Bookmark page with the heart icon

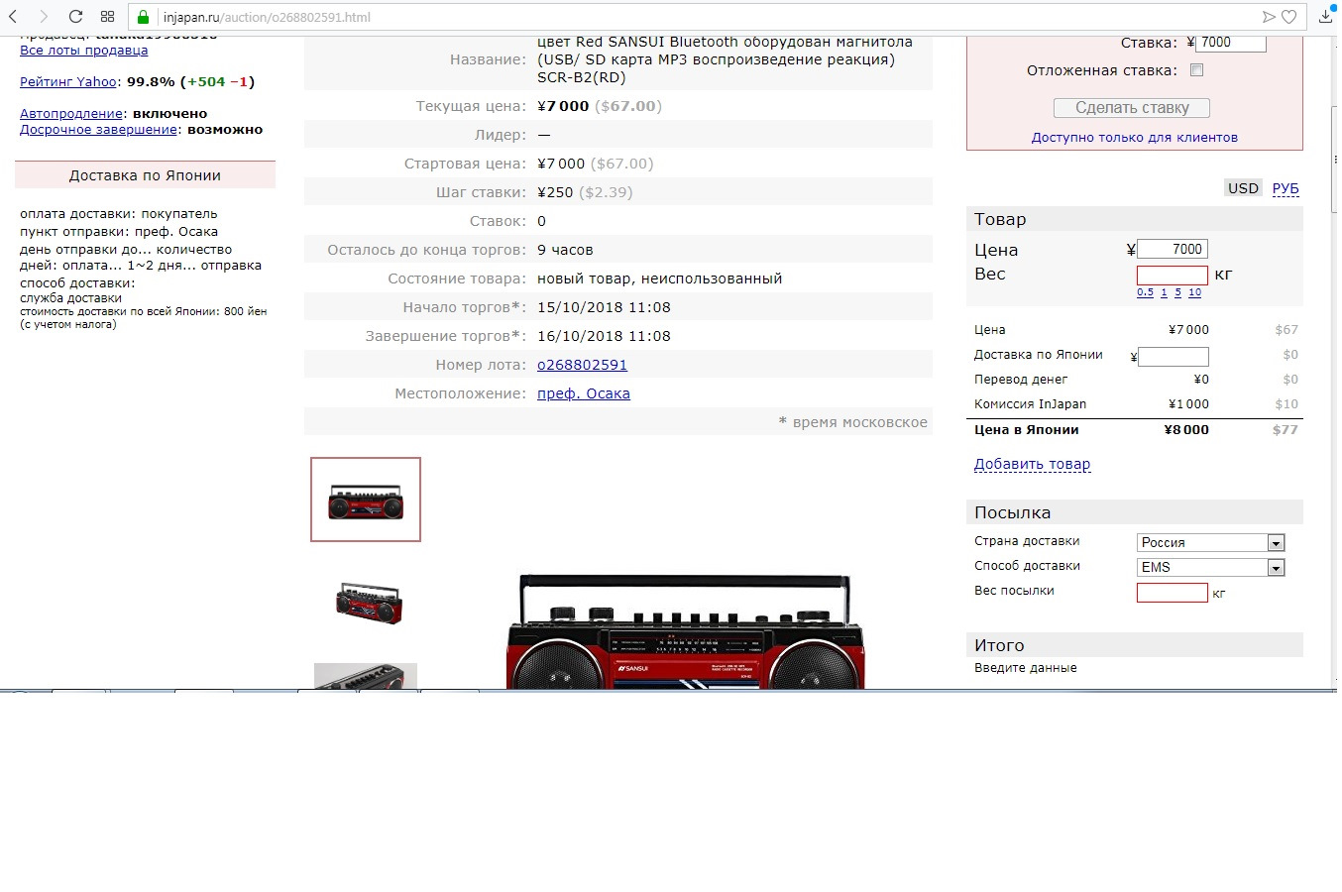click(1288, 17)
